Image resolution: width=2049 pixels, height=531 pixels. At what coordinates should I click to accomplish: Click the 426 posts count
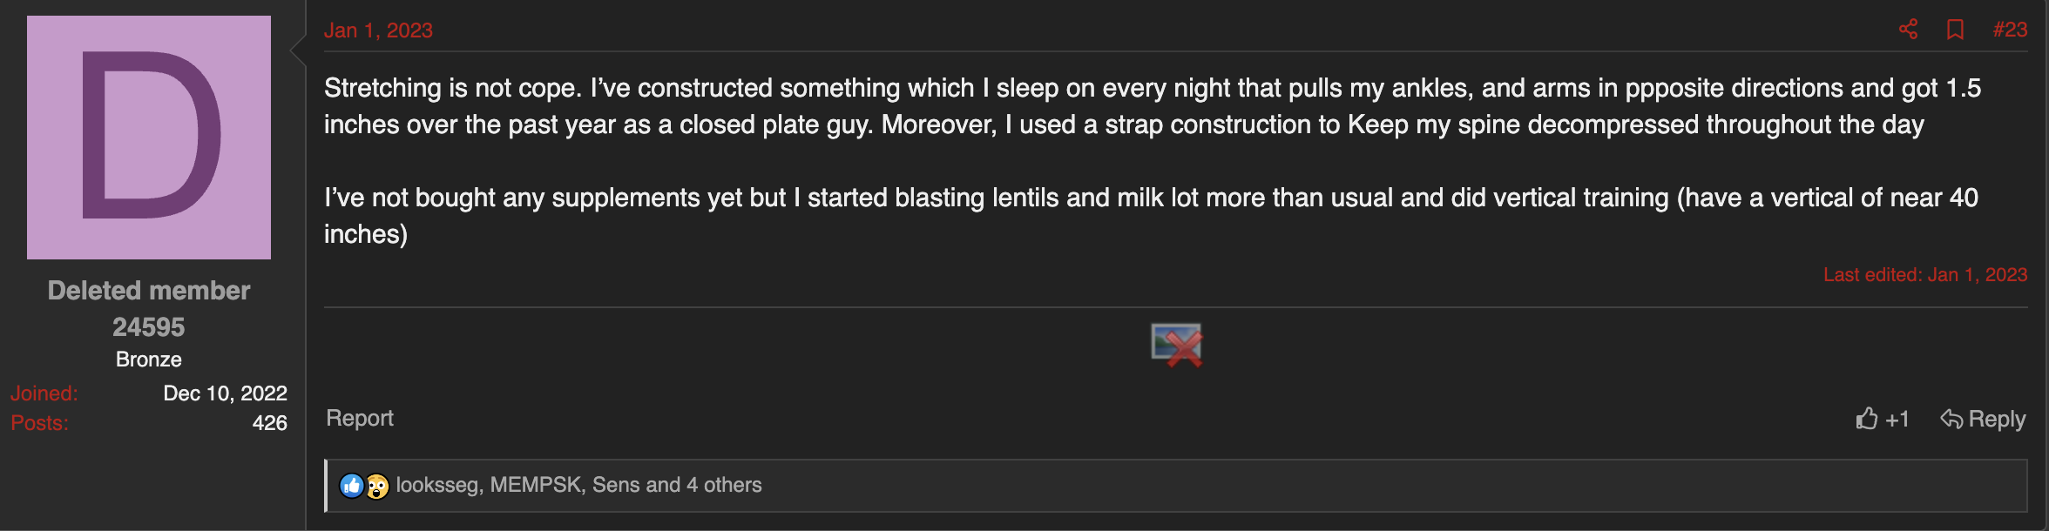269,423
